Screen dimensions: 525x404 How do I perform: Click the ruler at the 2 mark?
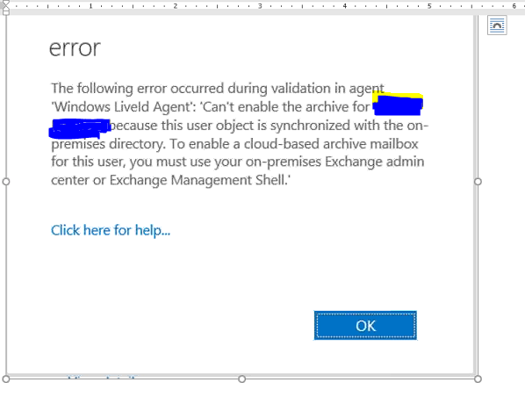point(175,5)
